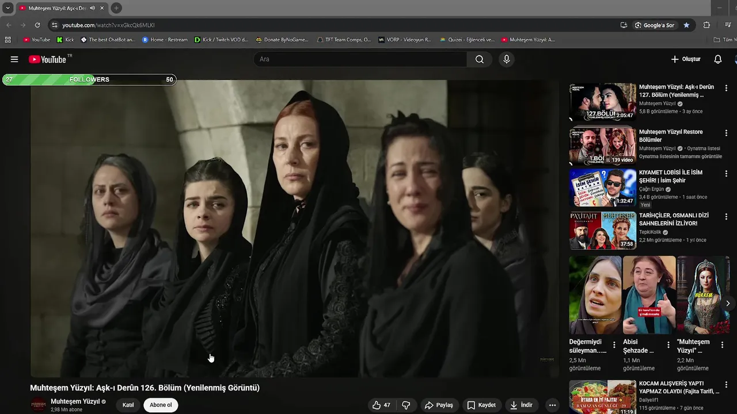View site information icon in address bar

[x=55, y=25]
